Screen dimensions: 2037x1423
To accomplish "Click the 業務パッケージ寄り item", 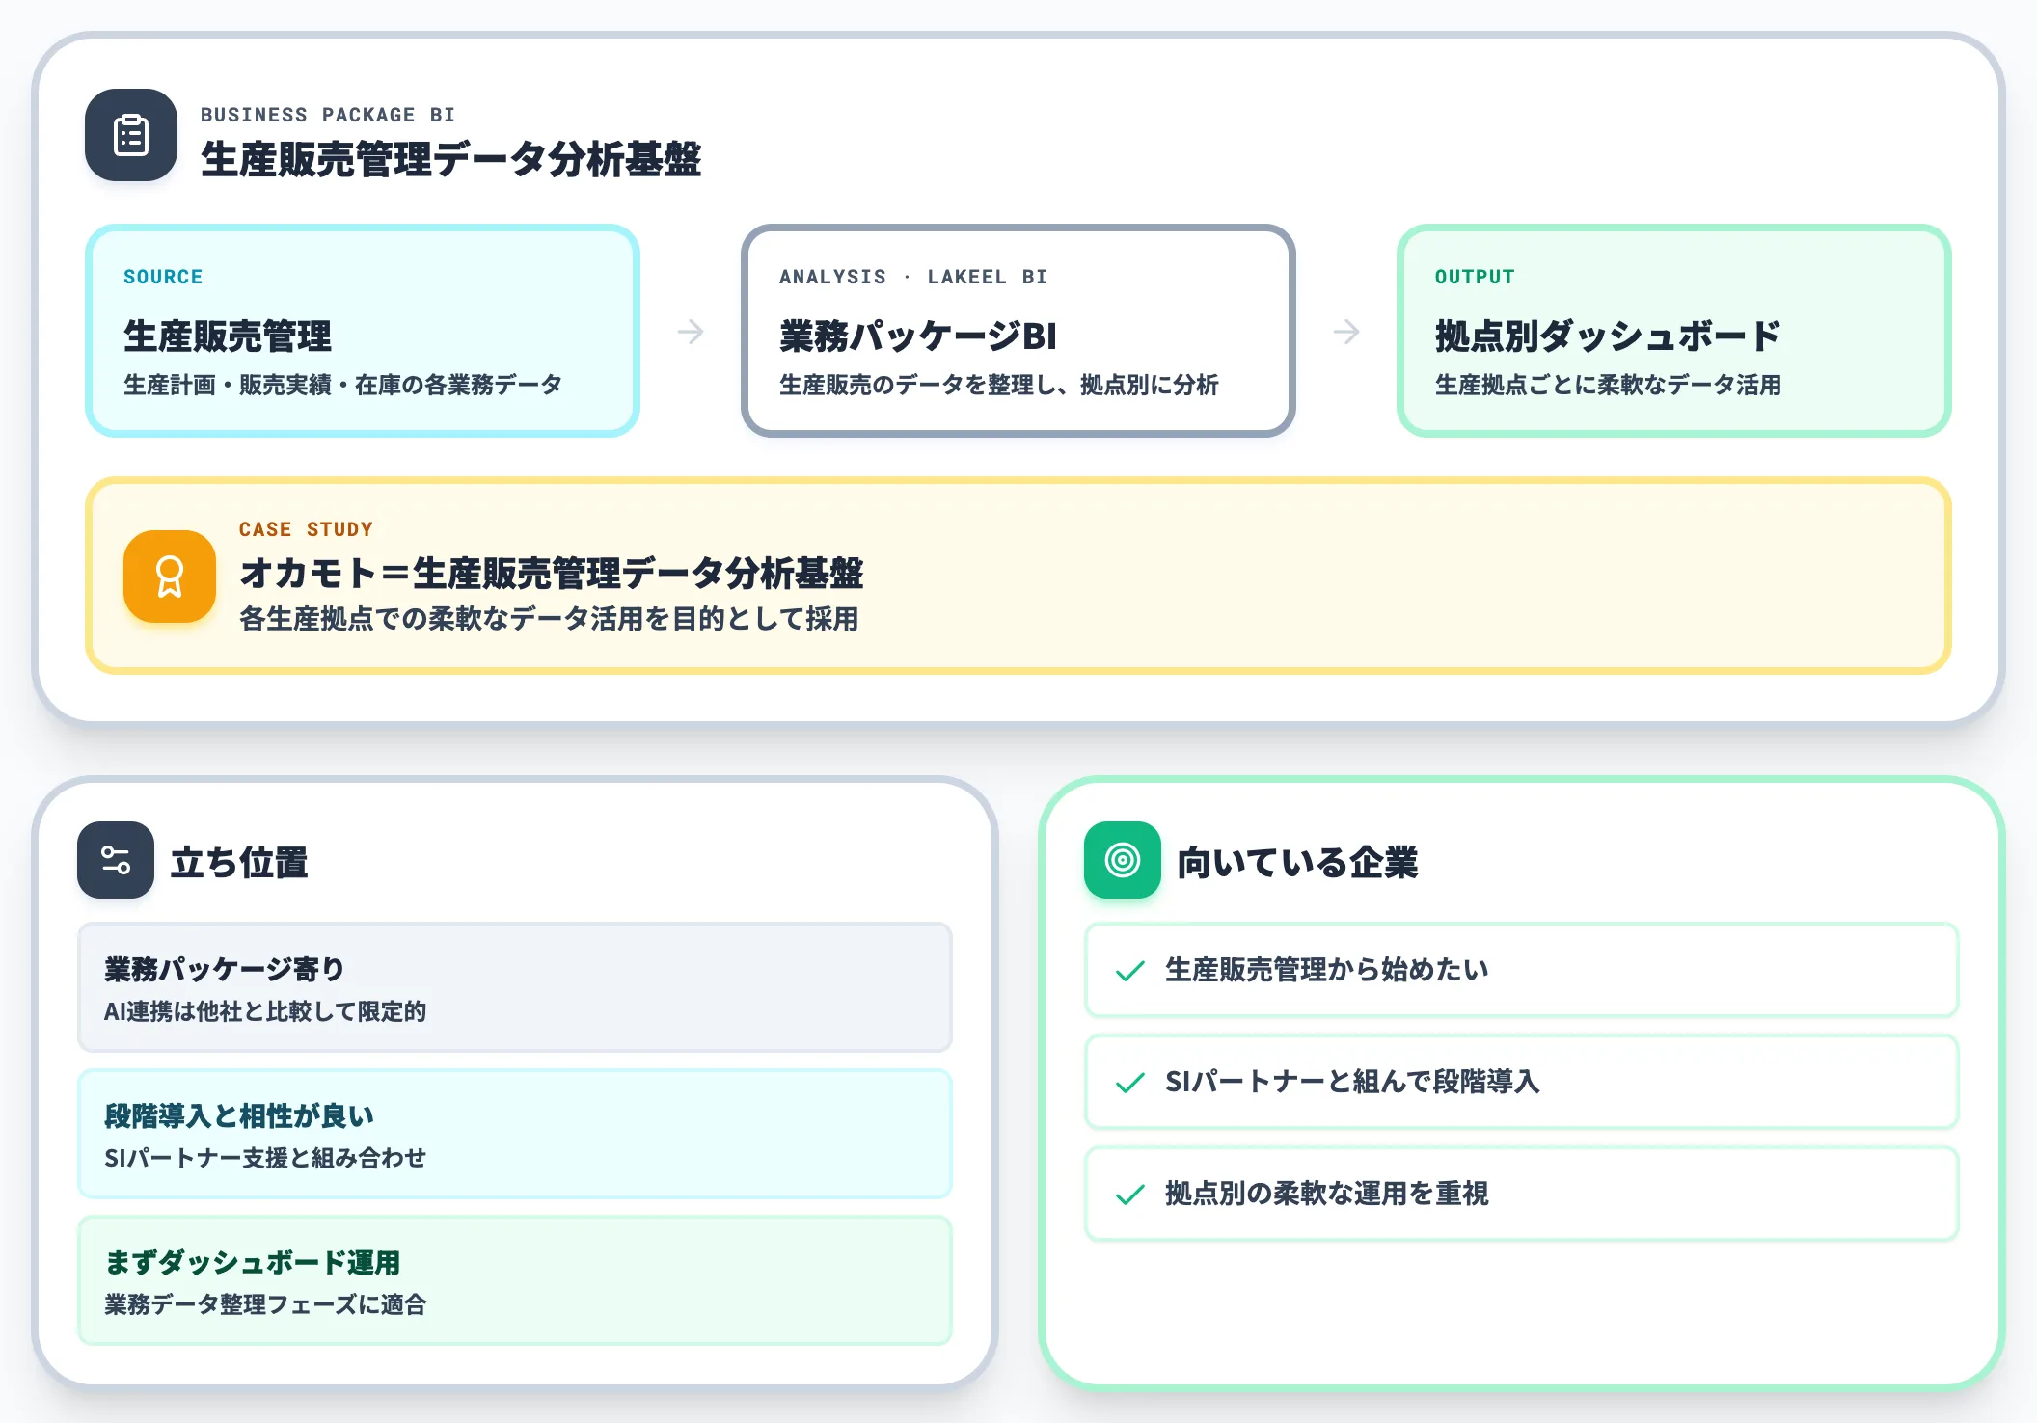I will 515,987.
